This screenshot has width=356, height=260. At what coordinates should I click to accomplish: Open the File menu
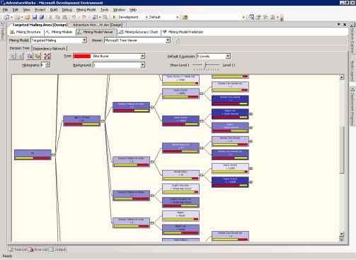5,10
